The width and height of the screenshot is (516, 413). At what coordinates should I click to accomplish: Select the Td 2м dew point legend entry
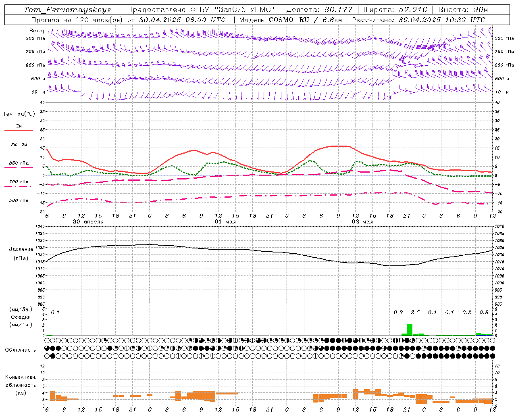[x=19, y=144]
